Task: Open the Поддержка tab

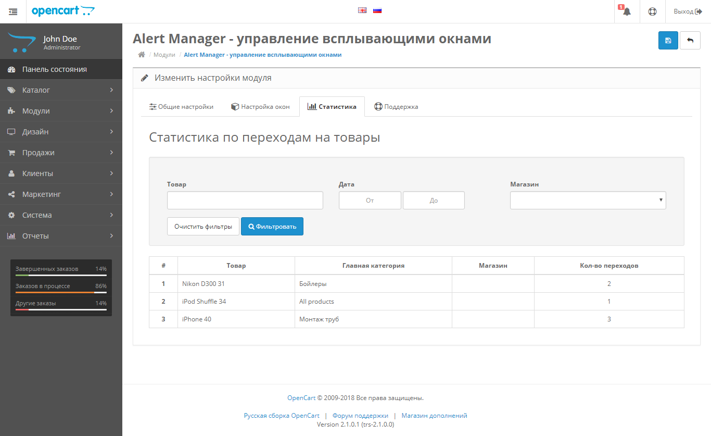Action: click(396, 107)
